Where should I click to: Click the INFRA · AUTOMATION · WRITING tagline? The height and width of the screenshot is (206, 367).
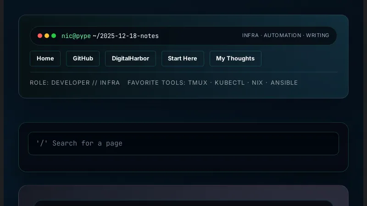point(286,35)
